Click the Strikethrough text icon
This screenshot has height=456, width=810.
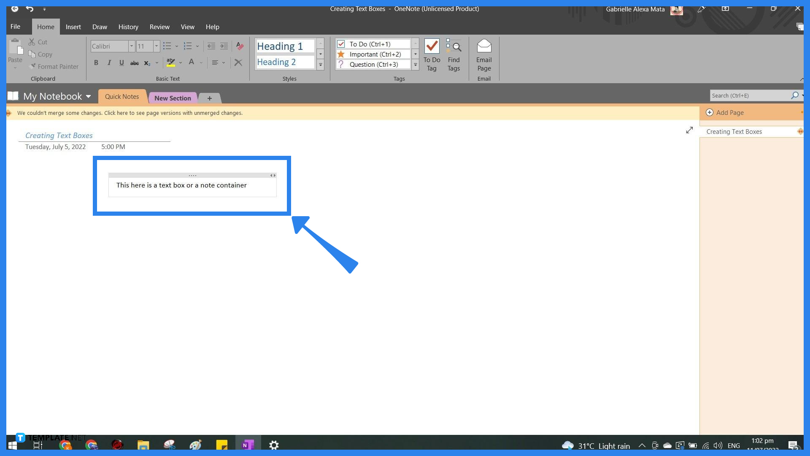click(134, 62)
